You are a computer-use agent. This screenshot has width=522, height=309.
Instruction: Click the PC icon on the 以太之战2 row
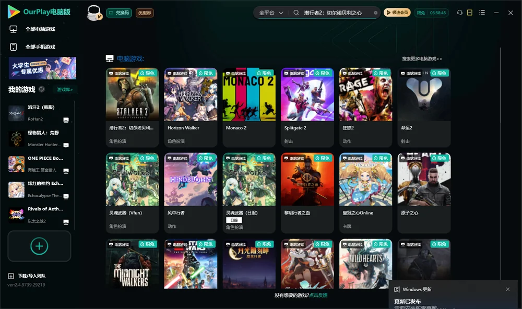pos(66,222)
